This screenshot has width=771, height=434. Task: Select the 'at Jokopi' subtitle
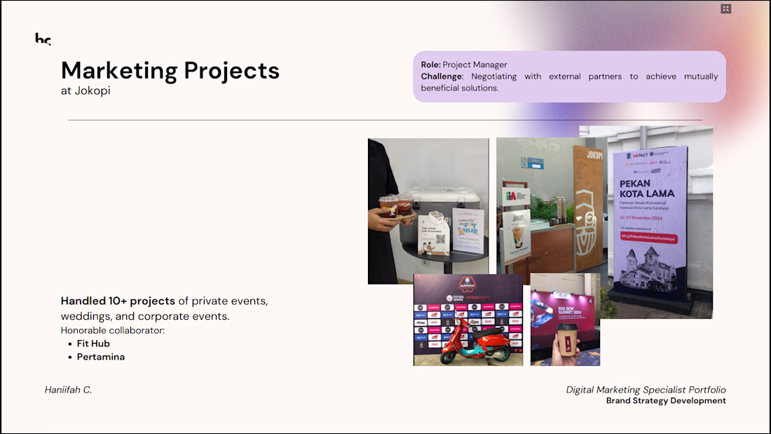86,91
